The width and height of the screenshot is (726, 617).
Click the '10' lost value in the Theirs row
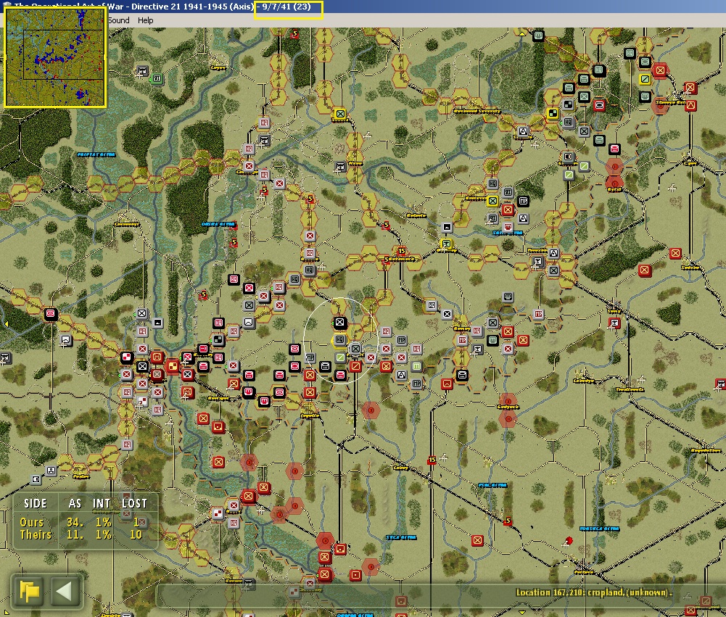coord(136,534)
